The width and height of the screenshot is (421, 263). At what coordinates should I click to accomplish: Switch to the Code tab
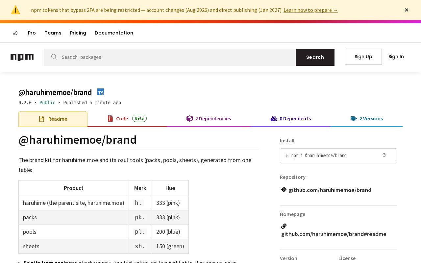127,119
